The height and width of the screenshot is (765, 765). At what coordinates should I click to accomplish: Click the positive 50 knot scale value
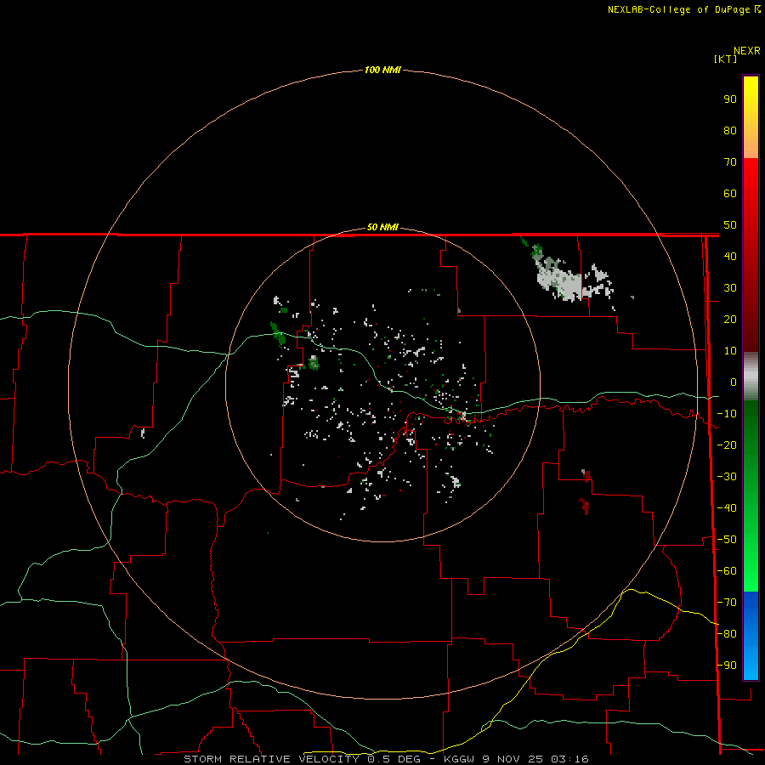[730, 225]
